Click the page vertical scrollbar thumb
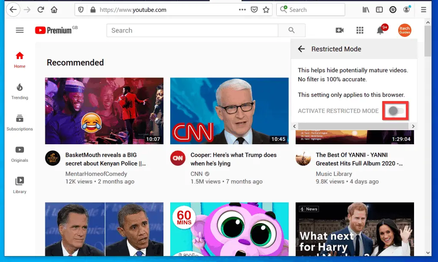The image size is (438, 262). tap(428, 41)
